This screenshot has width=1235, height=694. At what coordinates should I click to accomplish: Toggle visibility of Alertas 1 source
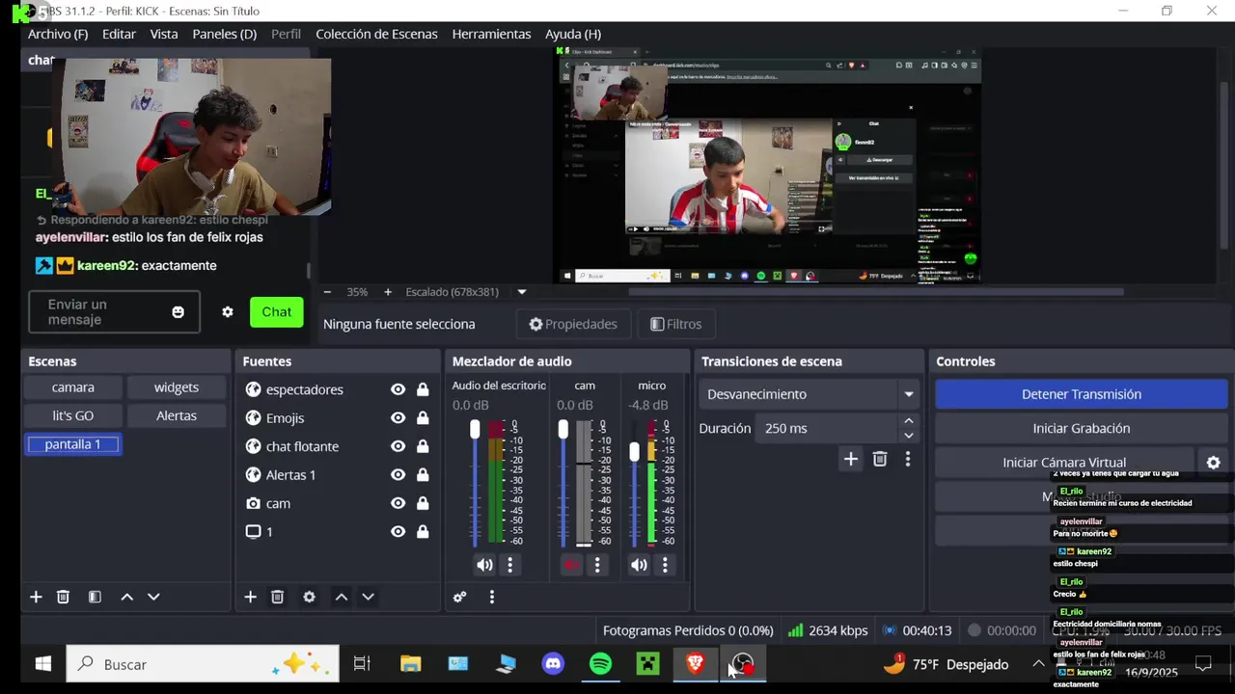[398, 475]
